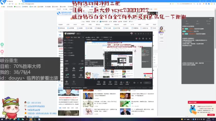Expand the microphone options arrow
216x121 pixels.
point(123,83)
